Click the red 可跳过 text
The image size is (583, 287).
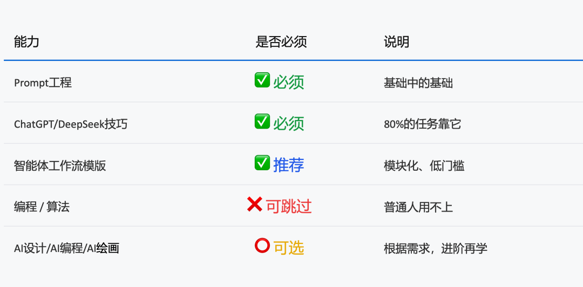(x=288, y=207)
